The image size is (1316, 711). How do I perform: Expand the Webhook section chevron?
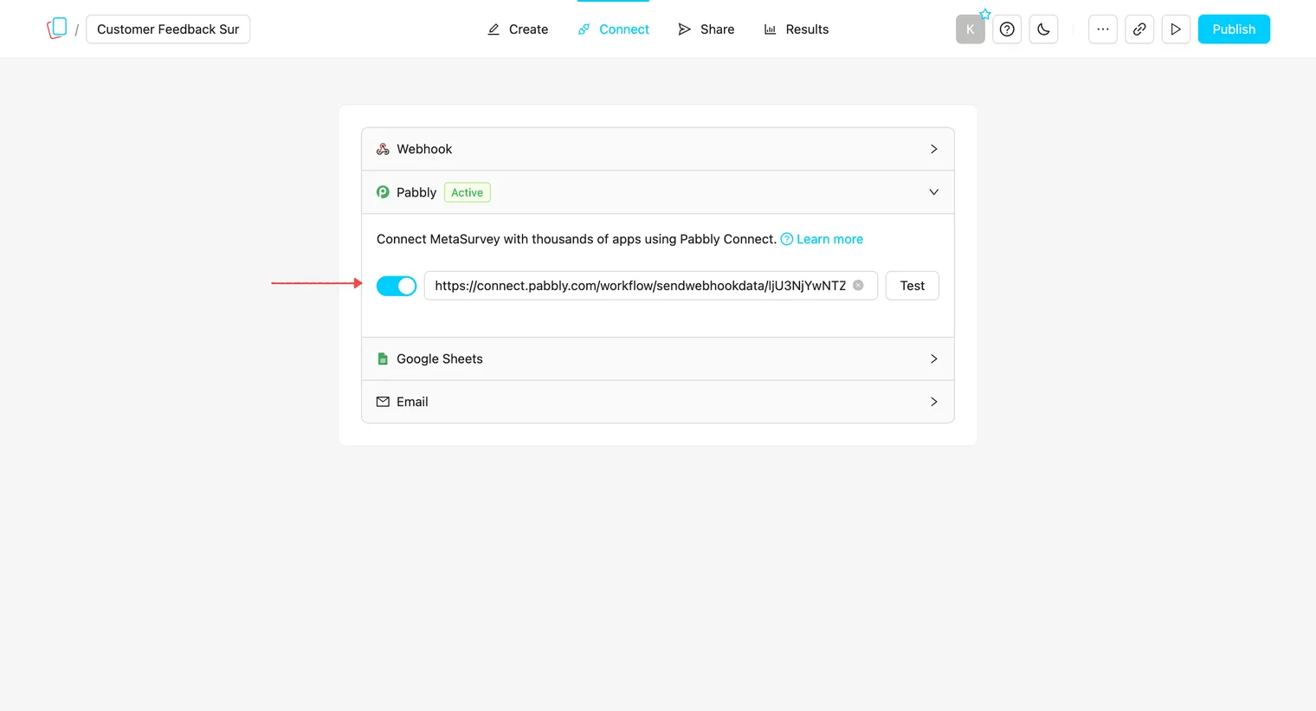pyautogui.click(x=933, y=149)
